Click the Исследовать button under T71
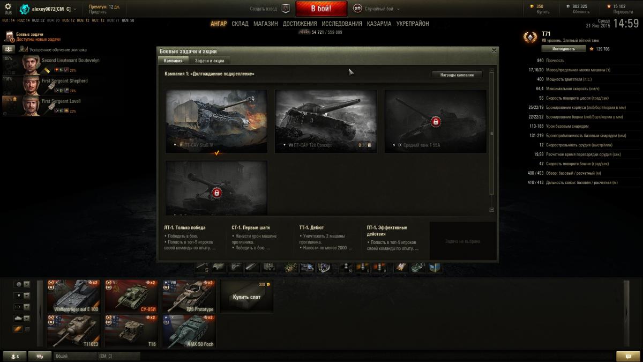Image resolution: width=643 pixels, height=362 pixels. tap(563, 49)
